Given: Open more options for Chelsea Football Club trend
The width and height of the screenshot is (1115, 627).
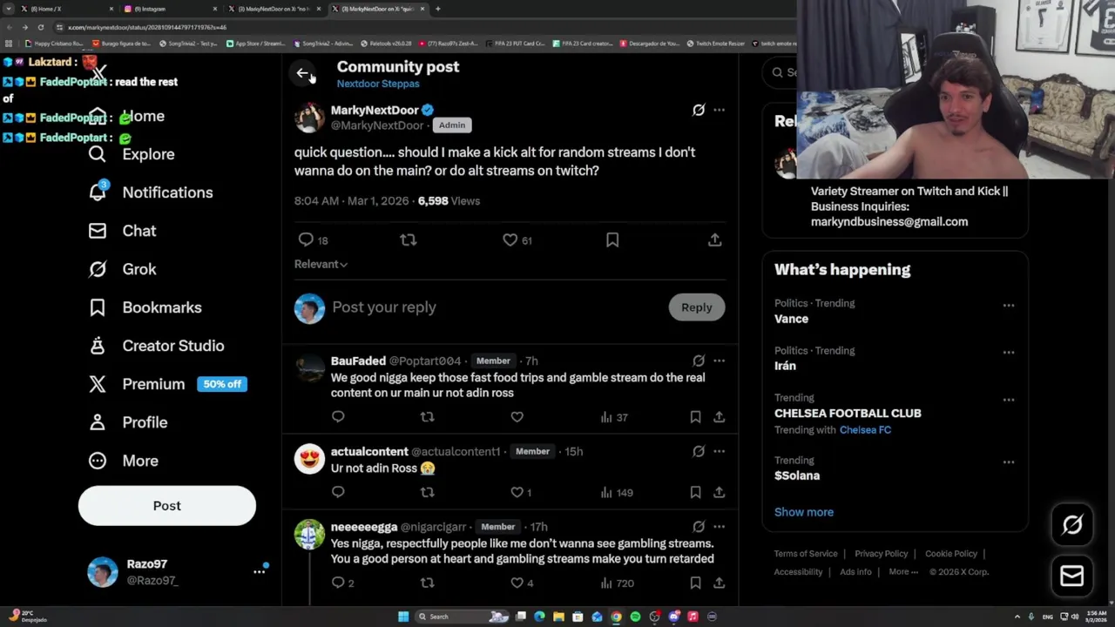Looking at the screenshot, I should [1009, 400].
